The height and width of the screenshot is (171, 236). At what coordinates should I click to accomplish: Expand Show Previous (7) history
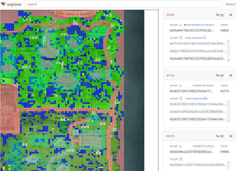tap(195, 38)
